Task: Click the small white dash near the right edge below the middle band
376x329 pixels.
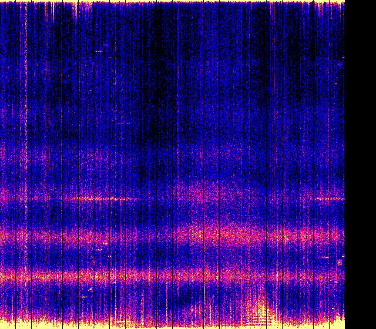Action: pos(324,257)
